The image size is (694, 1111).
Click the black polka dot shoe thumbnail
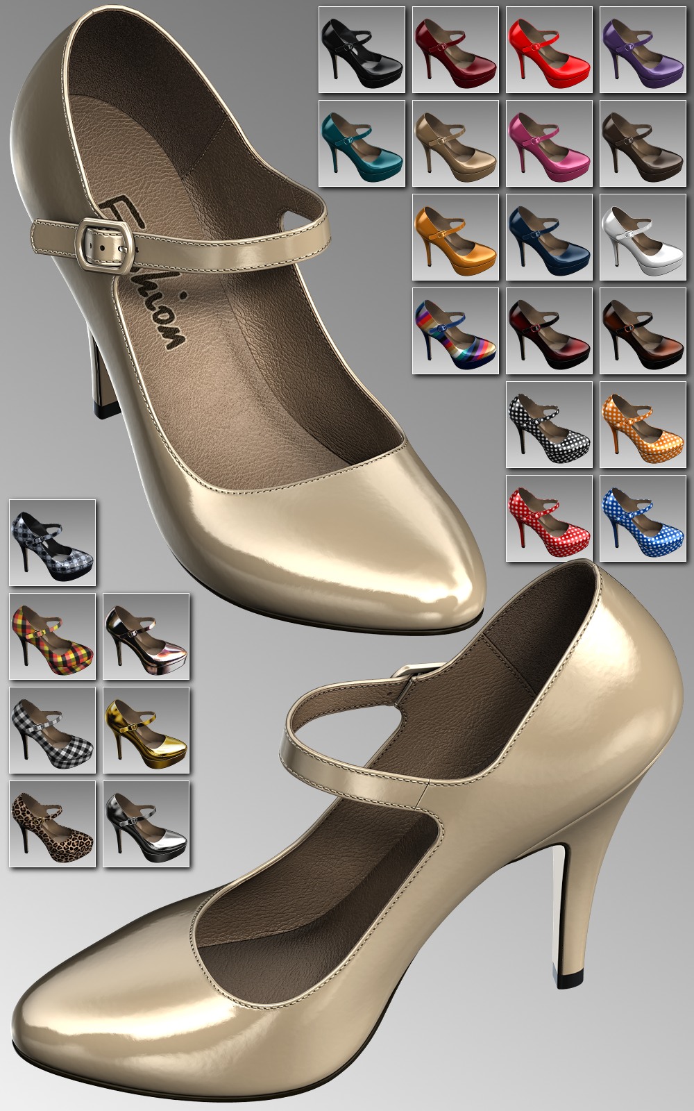[x=550, y=424]
